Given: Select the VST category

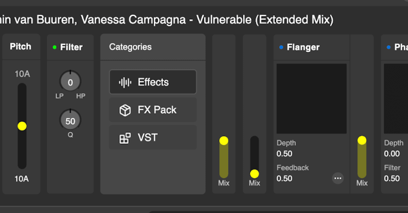Looking at the screenshot, I should click(153, 138).
